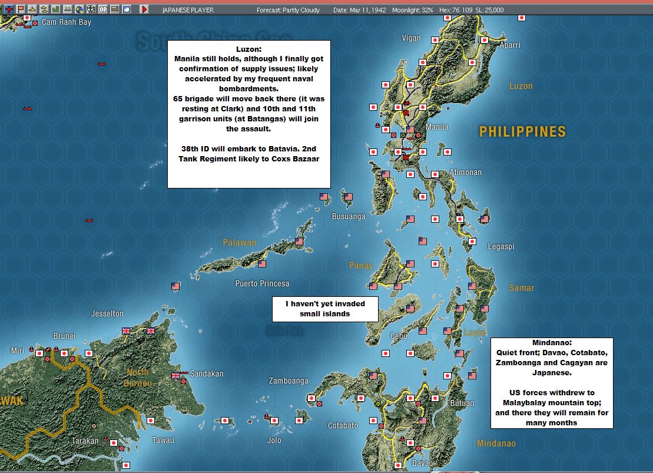Click the orange flag toolbar icon
This screenshot has height=473, width=653.
20,9
